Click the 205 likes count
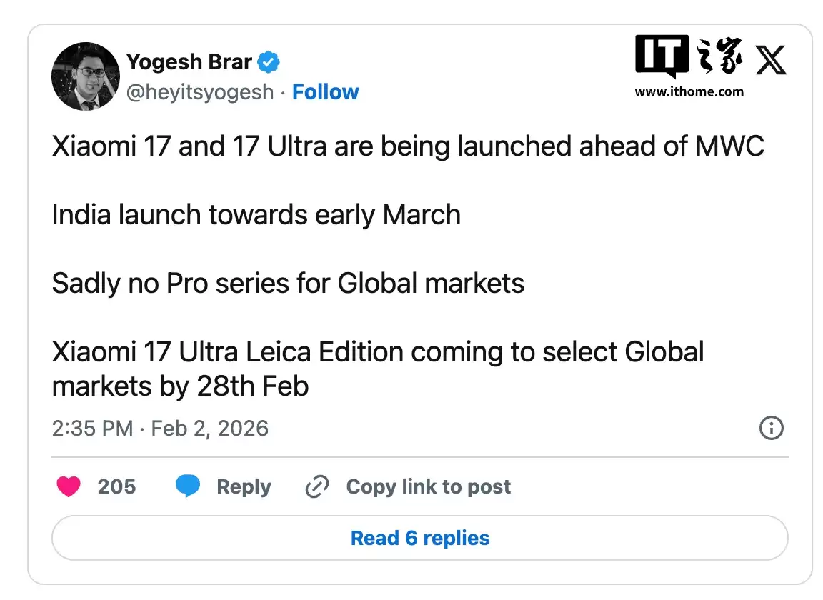 116,487
